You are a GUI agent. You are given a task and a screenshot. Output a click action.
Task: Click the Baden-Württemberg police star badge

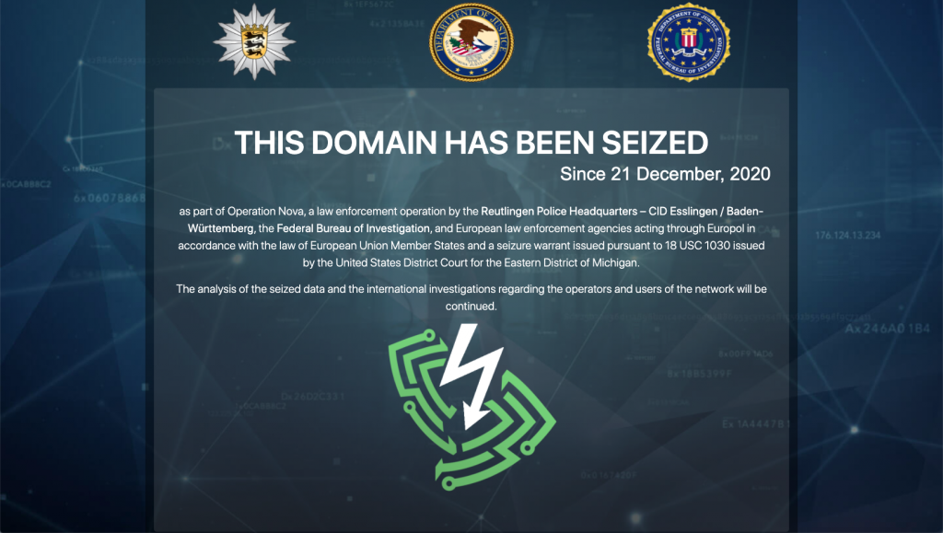(254, 41)
